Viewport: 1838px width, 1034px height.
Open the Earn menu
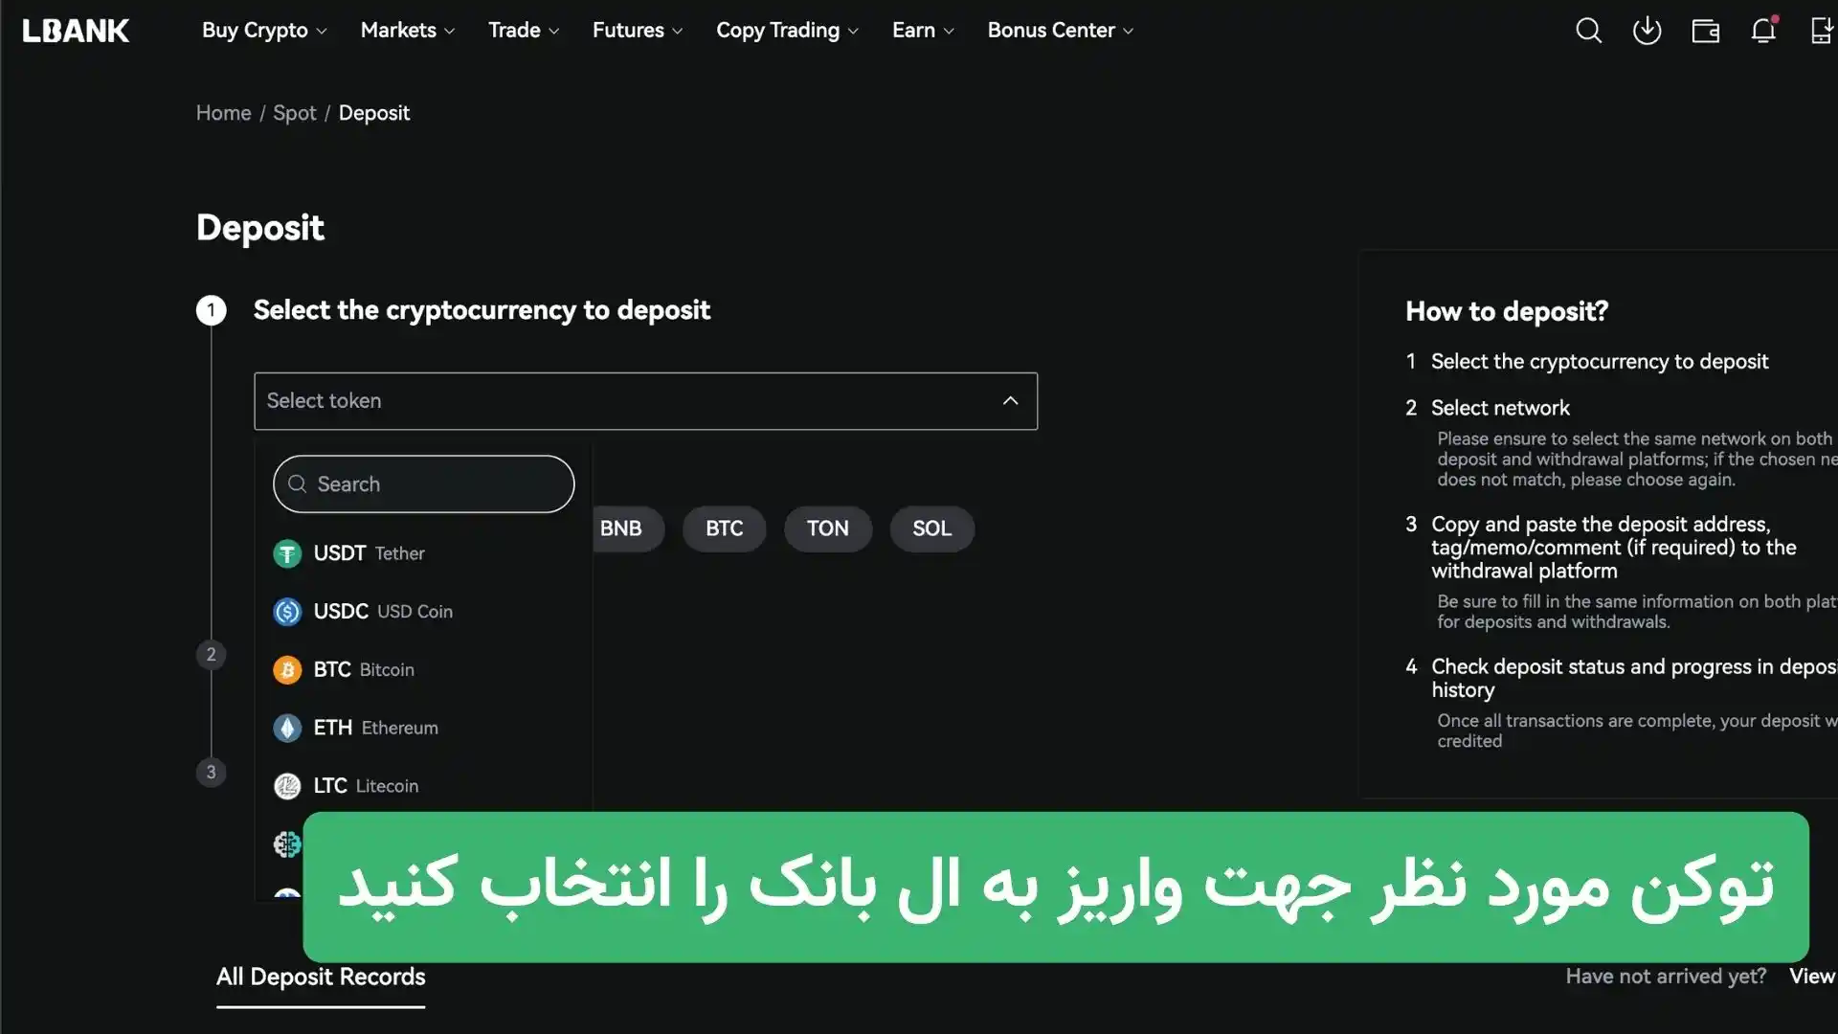[923, 31]
